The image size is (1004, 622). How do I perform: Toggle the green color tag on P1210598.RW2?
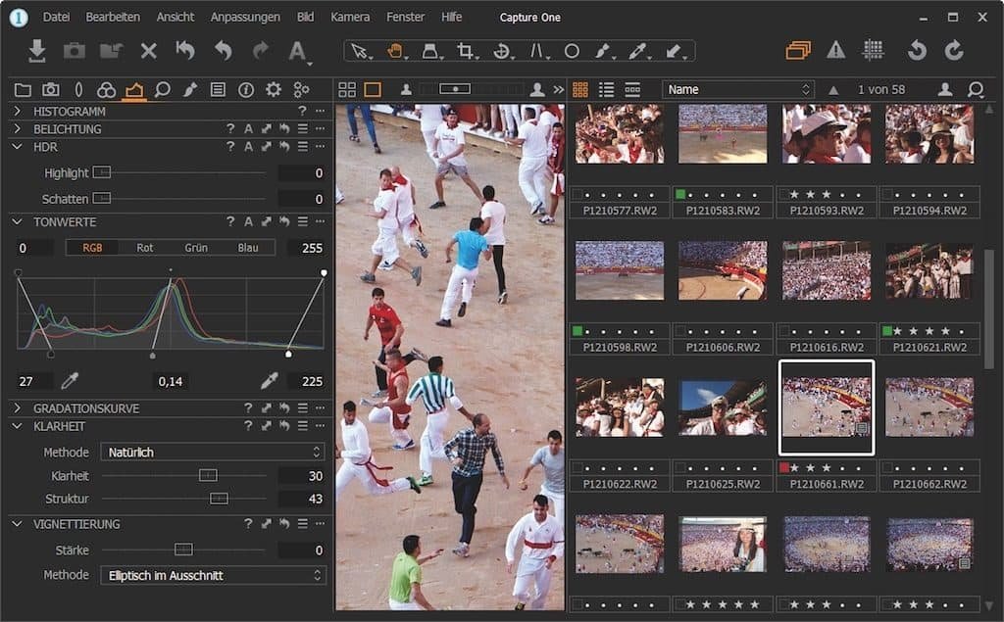click(577, 331)
